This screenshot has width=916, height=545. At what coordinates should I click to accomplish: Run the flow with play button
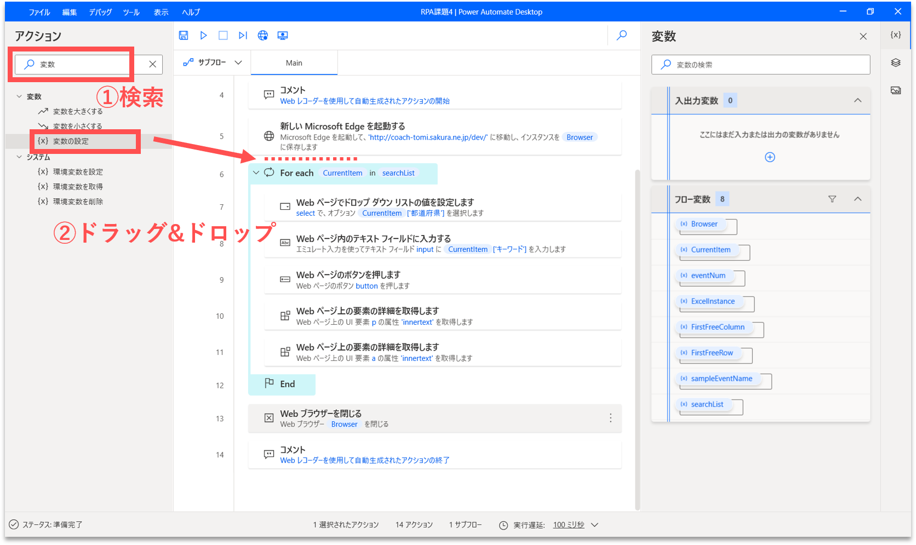203,36
